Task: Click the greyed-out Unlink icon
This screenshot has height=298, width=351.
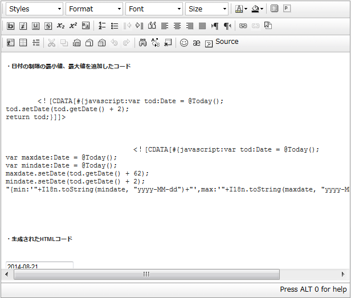Action: pyautogui.click(x=255, y=26)
